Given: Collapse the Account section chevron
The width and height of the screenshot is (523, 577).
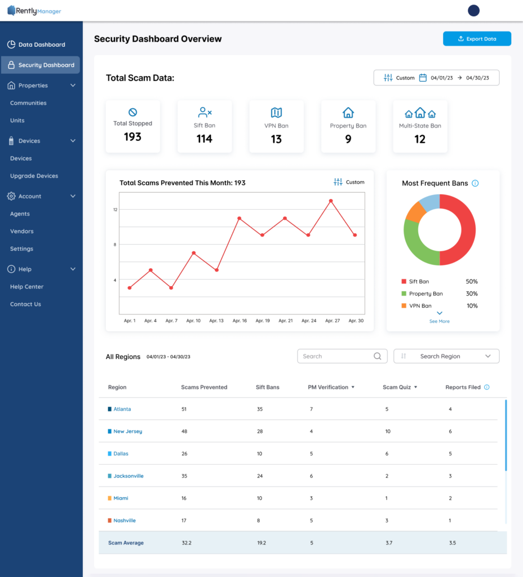Looking at the screenshot, I should point(73,196).
